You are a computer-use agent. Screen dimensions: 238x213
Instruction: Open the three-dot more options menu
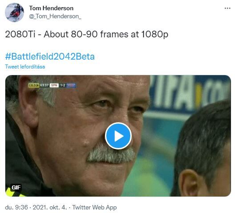coord(227,8)
